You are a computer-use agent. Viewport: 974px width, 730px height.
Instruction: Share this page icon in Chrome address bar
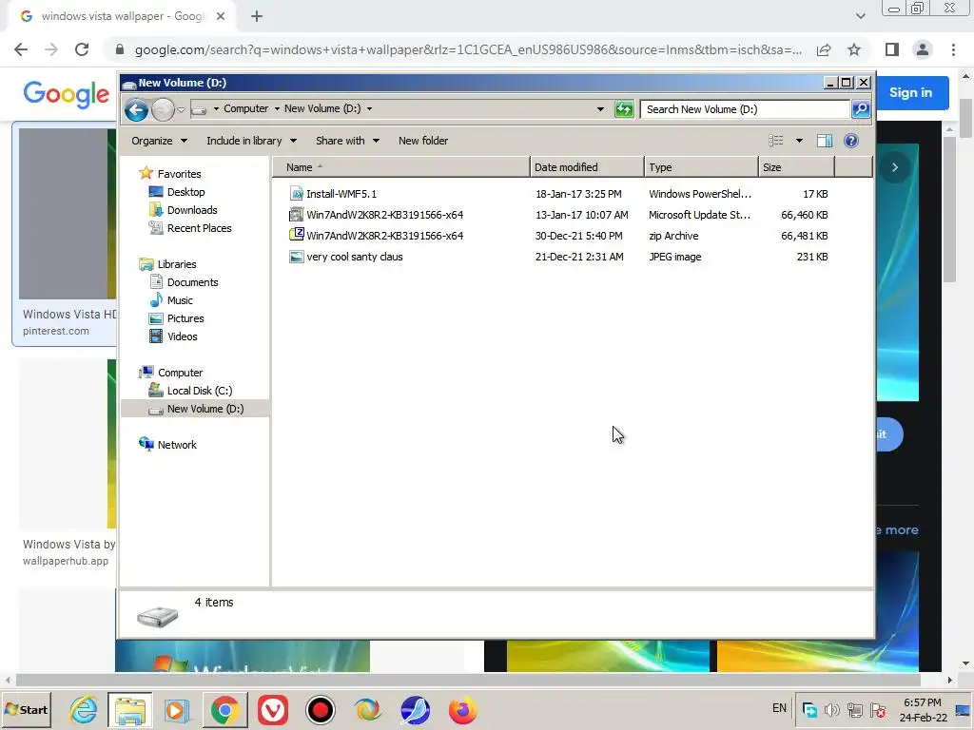click(824, 49)
